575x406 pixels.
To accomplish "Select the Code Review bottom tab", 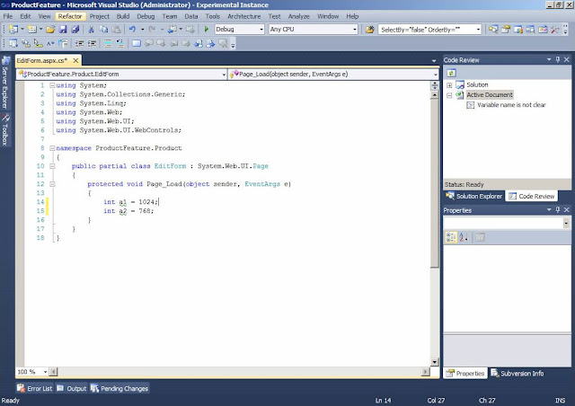I will (x=531, y=196).
